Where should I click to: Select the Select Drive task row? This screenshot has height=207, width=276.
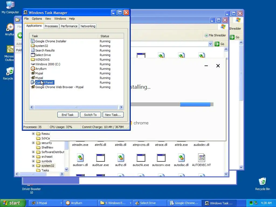[x=77, y=55]
